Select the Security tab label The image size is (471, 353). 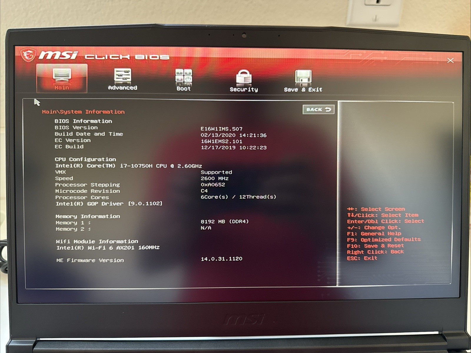click(244, 89)
